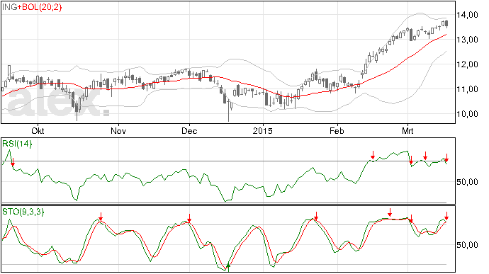Select the Okt month label
The image size is (489, 274).
click(38, 130)
